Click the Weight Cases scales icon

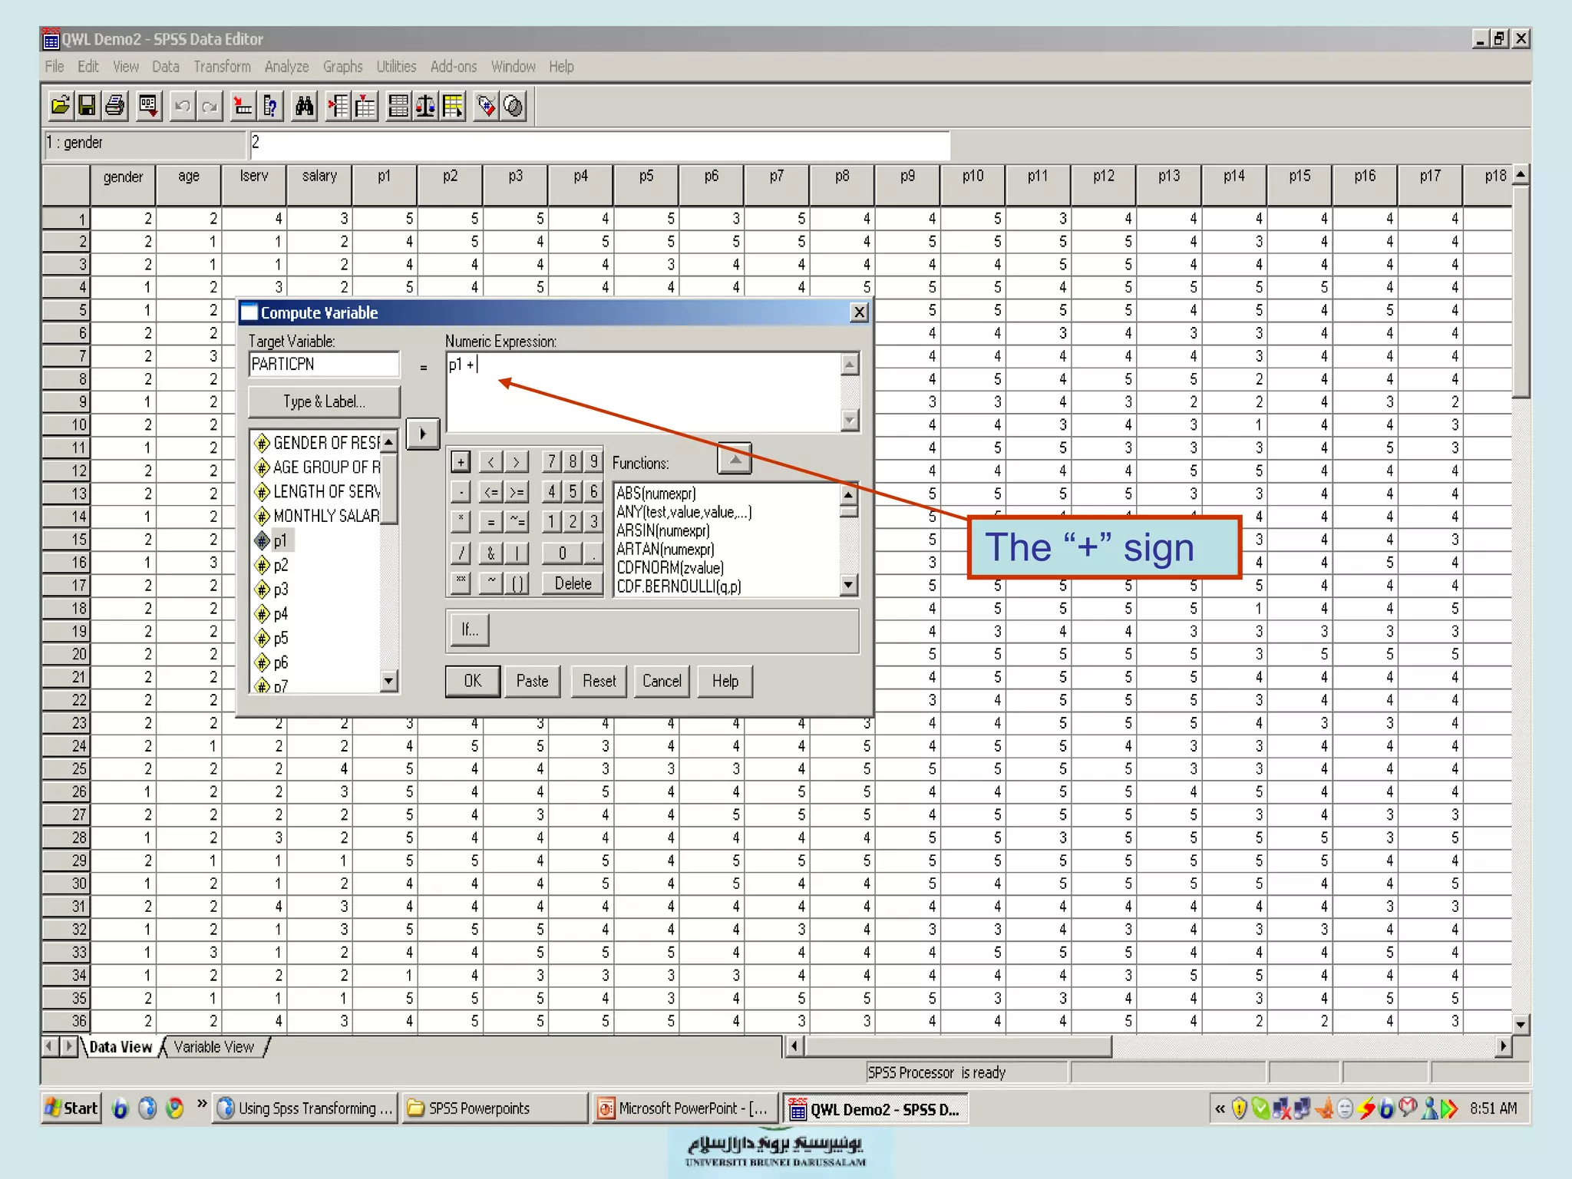point(426,106)
